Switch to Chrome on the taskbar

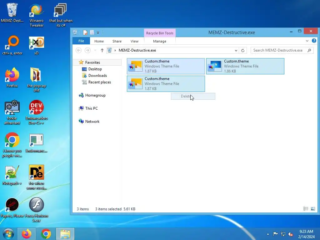point(46,234)
